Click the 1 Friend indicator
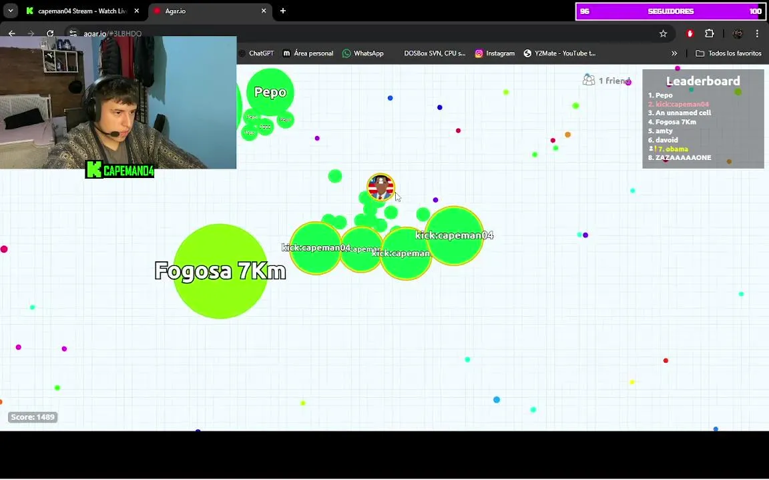The image size is (769, 480). point(606,80)
